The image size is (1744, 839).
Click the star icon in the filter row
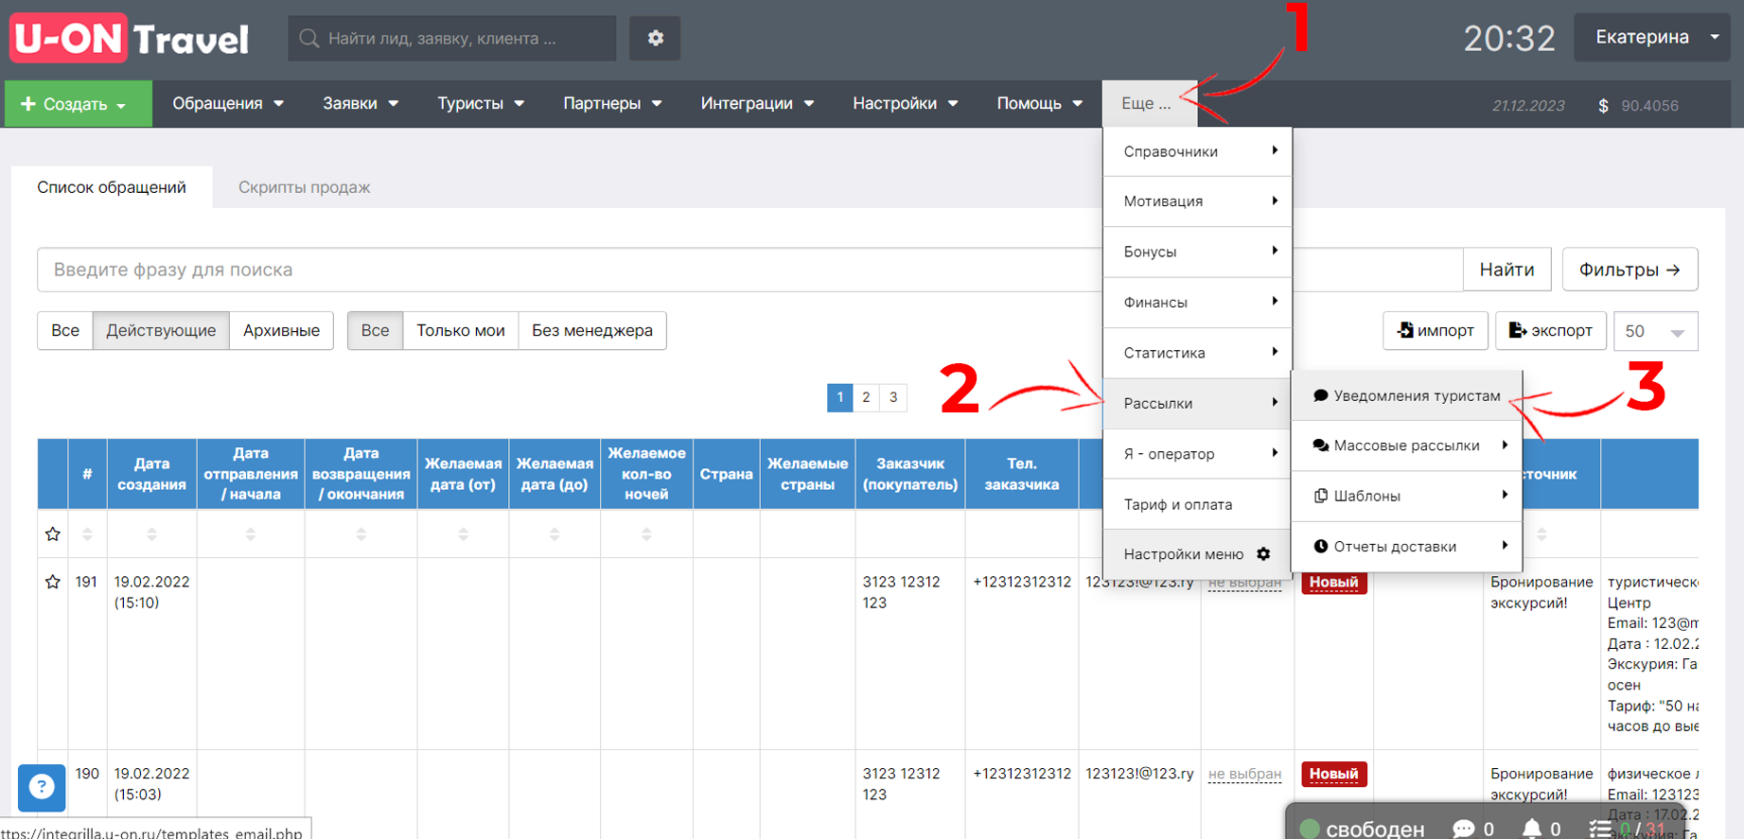(x=53, y=534)
